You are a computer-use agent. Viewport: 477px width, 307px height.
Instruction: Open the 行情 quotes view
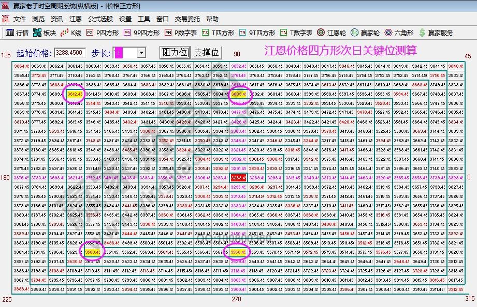point(20,32)
